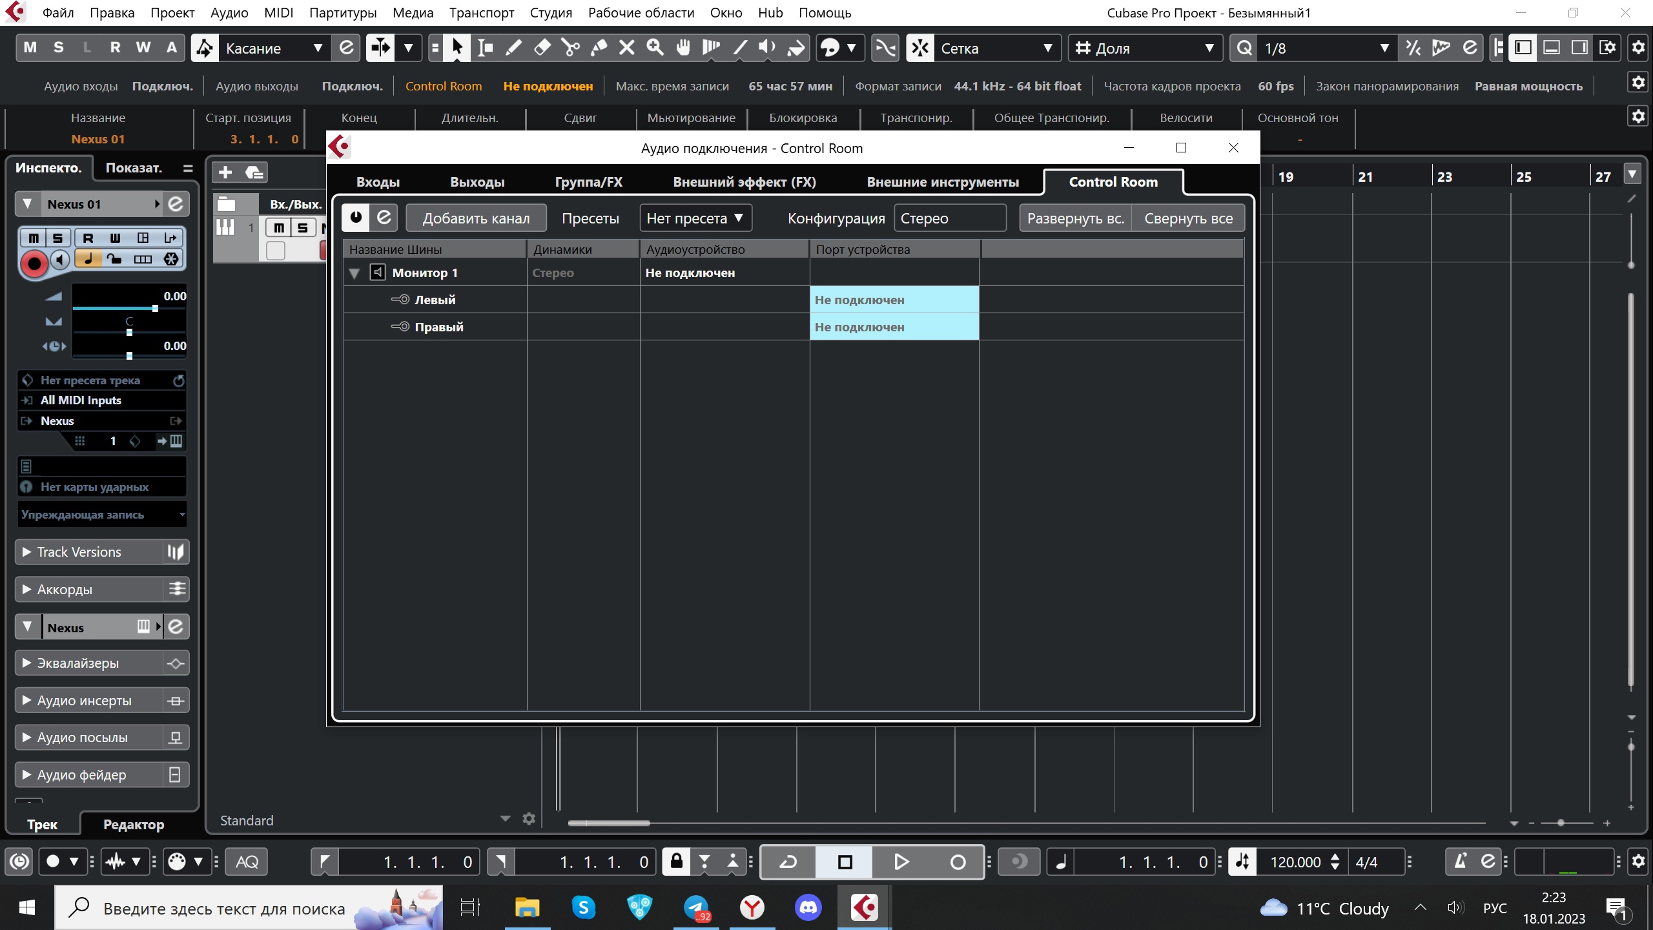Enable record on Nexus 01 track
The image size is (1653, 930).
(x=34, y=263)
